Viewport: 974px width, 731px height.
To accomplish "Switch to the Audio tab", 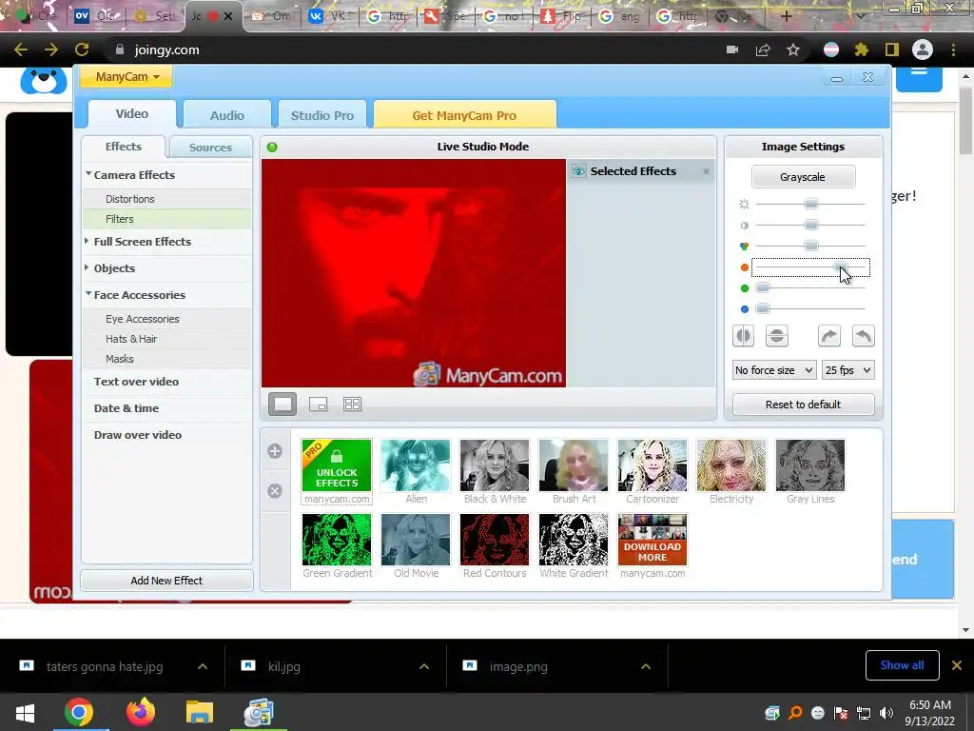I will (226, 115).
